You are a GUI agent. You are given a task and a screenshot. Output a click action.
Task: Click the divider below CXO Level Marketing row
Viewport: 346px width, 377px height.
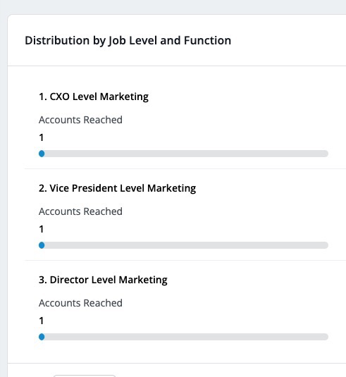(185, 169)
